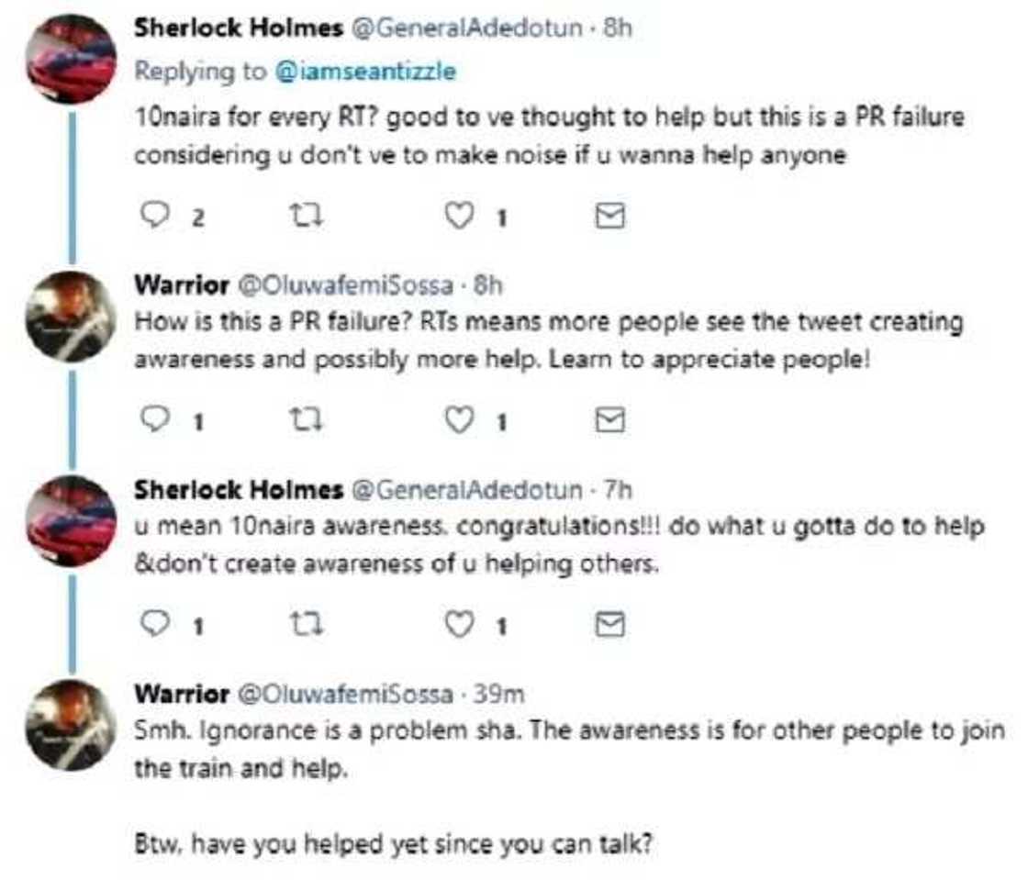
Task: Click the reply icon on Sherlock Holmes's second tweet
Action: tap(156, 626)
